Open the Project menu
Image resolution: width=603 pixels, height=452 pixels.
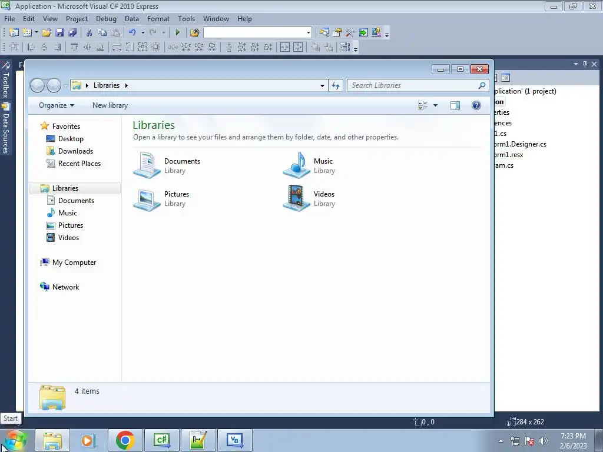coord(77,18)
